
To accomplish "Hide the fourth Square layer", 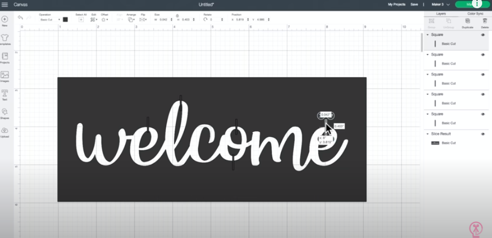I will click(x=483, y=94).
